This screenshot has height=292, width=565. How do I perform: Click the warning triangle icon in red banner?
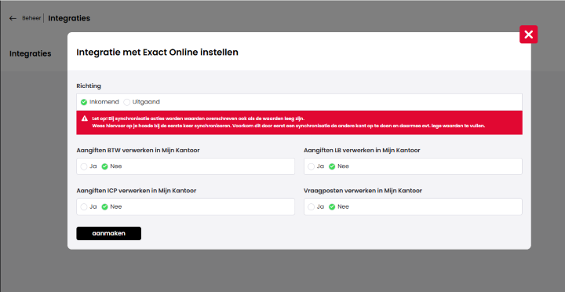pos(85,119)
